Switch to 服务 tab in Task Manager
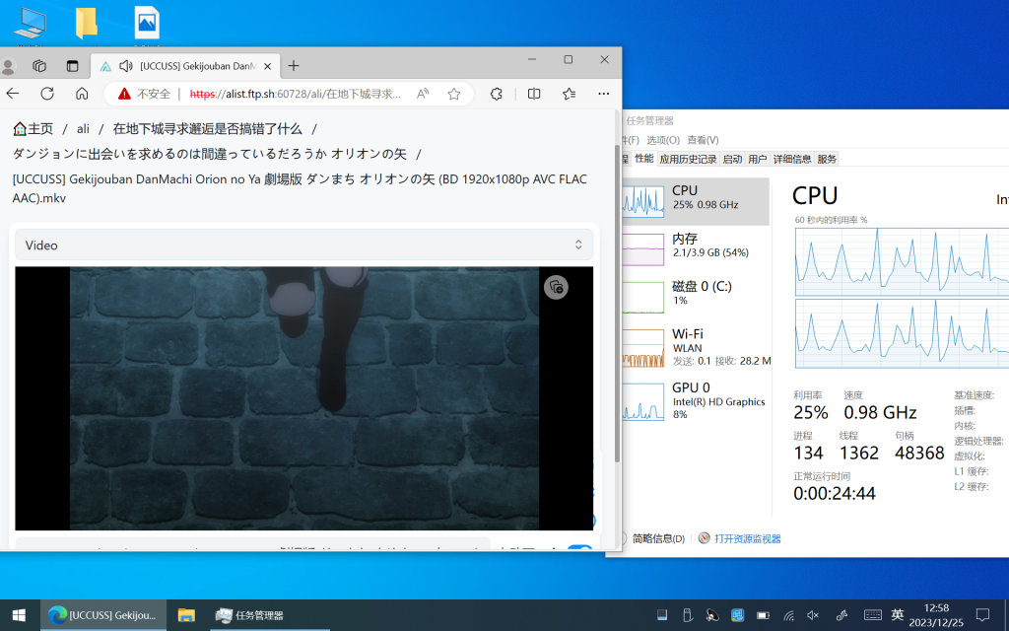1009x631 pixels. pyautogui.click(x=827, y=159)
